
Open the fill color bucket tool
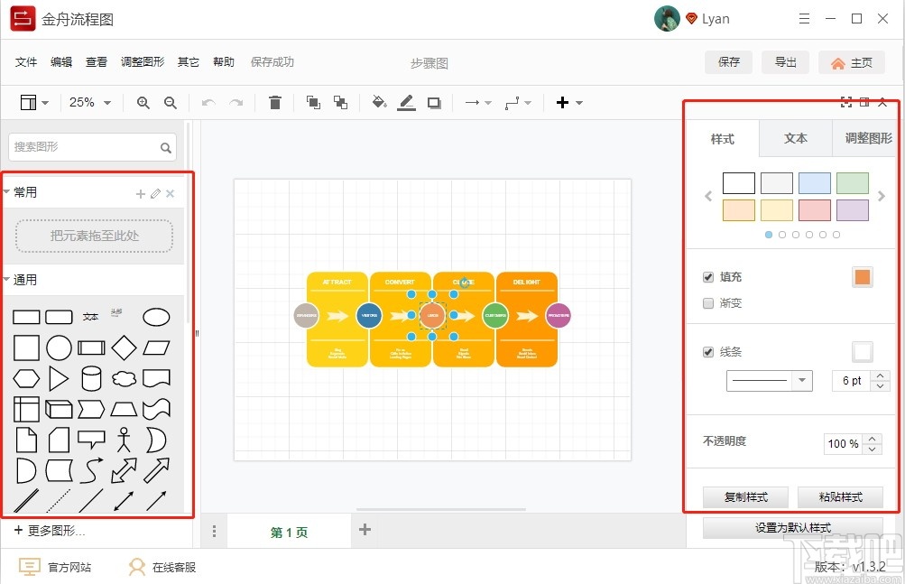tap(378, 102)
